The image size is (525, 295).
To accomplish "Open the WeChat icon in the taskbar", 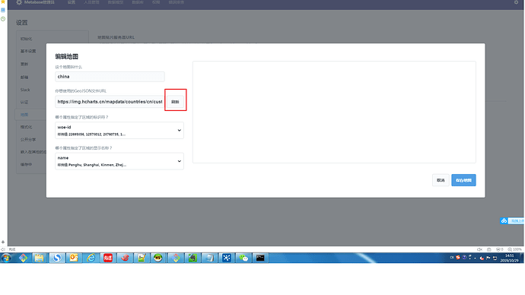I will (x=243, y=258).
